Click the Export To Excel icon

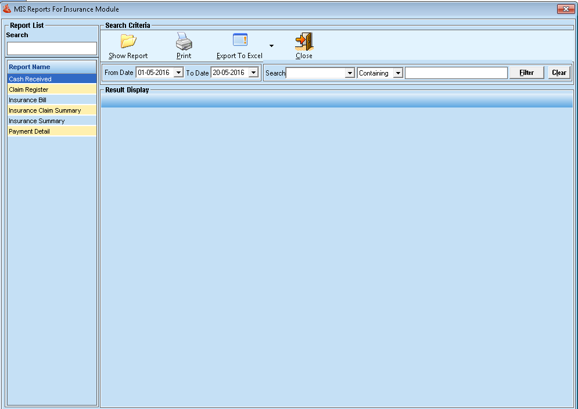[x=240, y=40]
